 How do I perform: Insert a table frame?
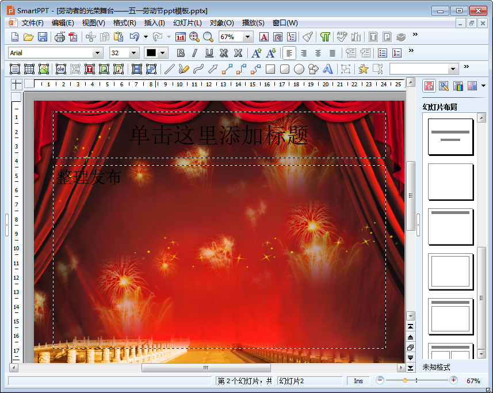pos(29,69)
